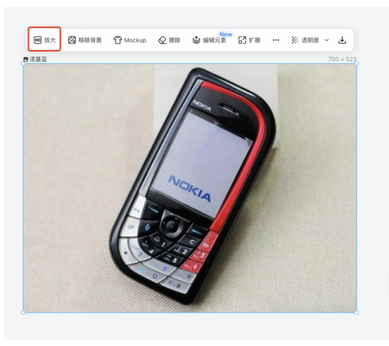Expand the 透明度 chevron dropdown

point(327,40)
